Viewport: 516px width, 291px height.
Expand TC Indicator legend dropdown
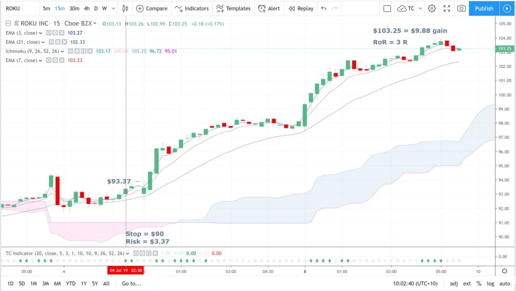(127, 254)
